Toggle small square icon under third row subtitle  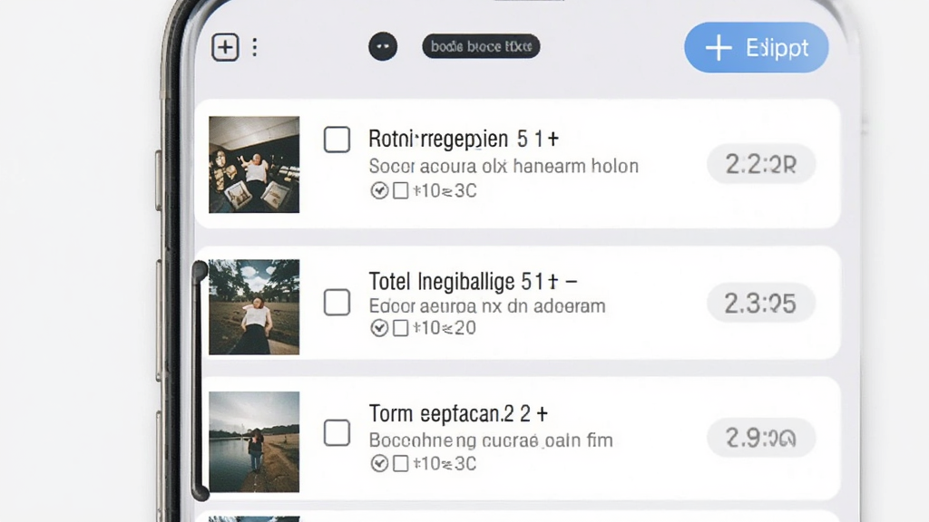pyautogui.click(x=400, y=463)
